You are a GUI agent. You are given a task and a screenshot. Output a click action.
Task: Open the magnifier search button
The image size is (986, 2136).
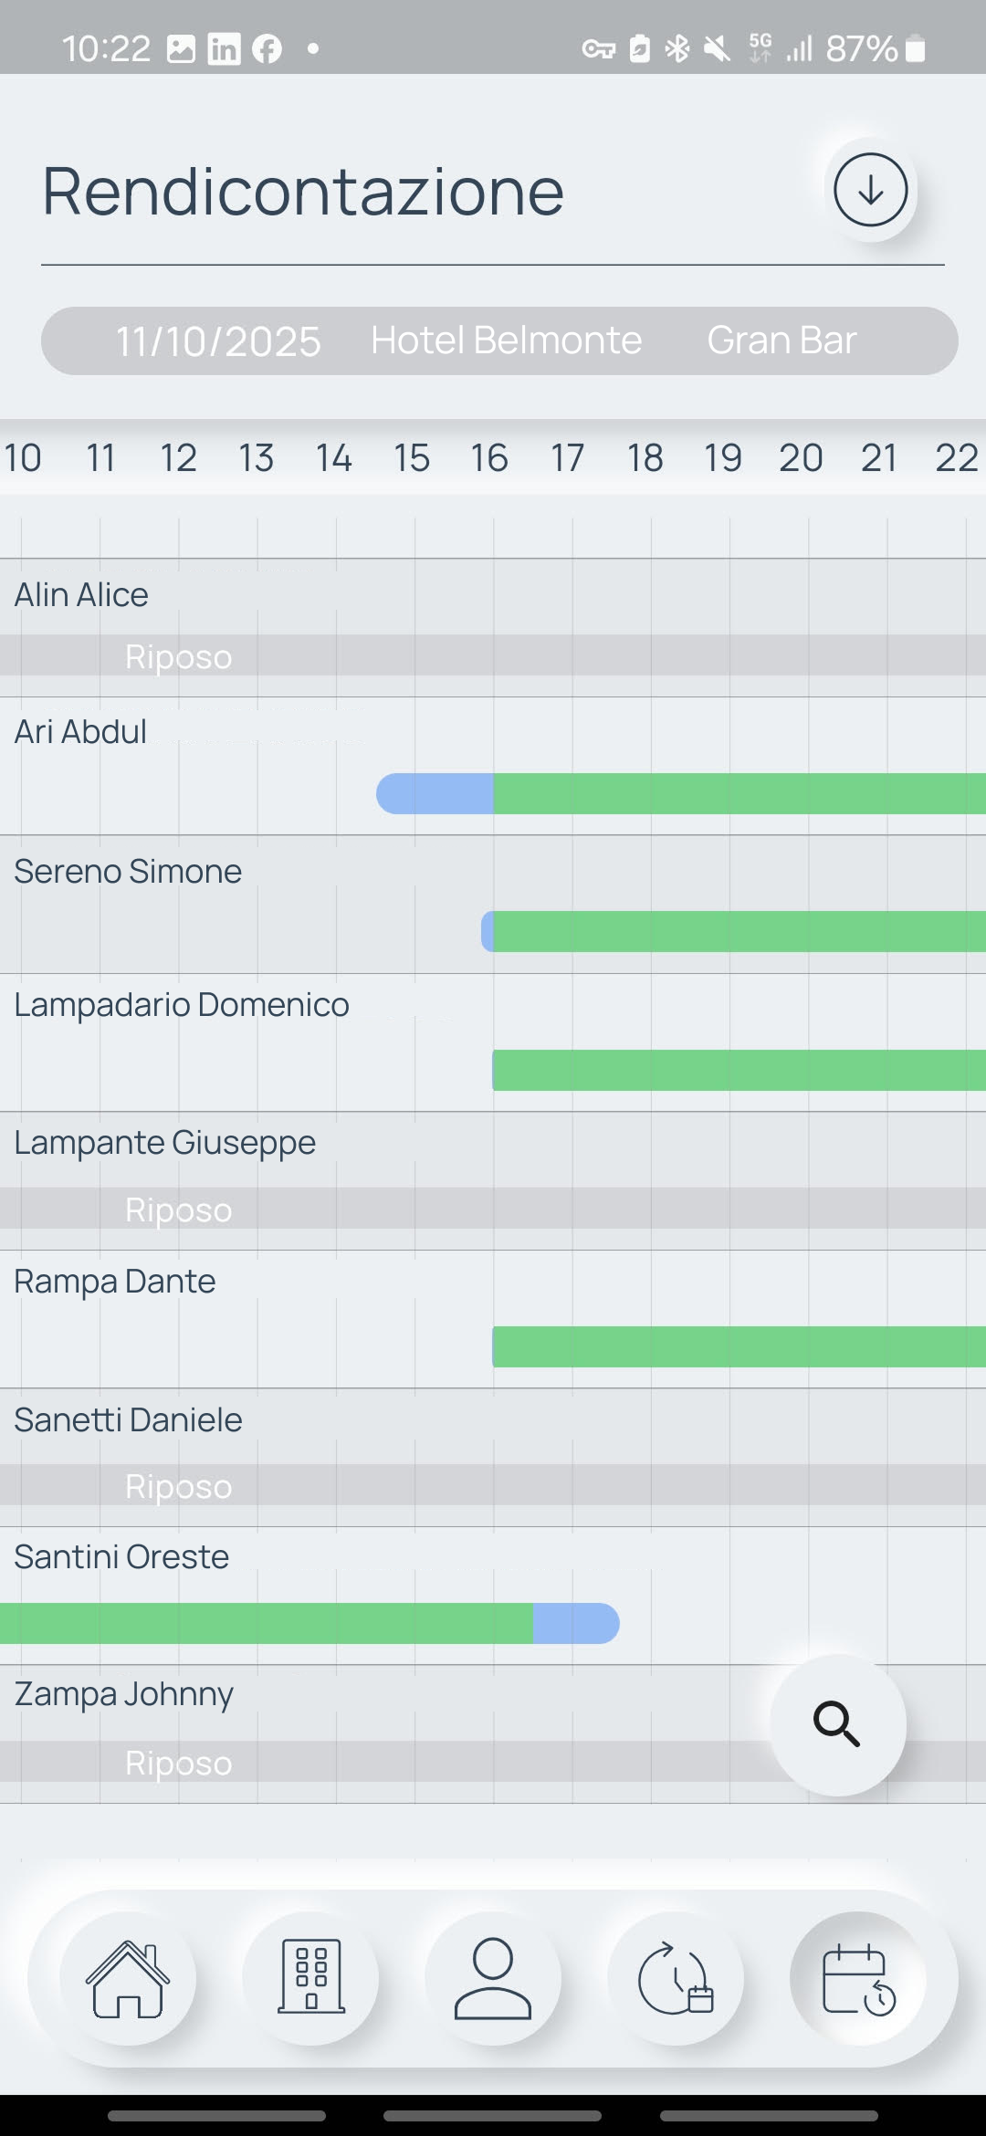837,1724
